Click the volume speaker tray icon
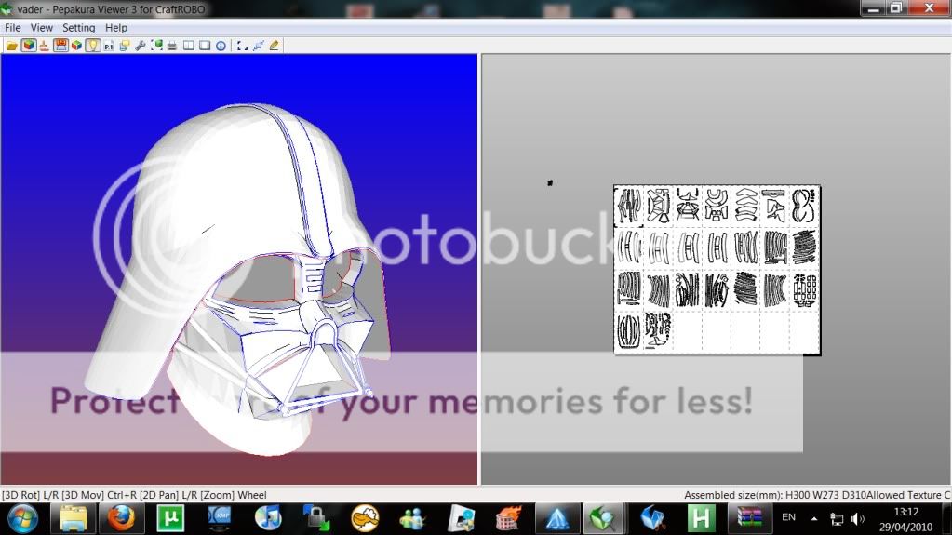This screenshot has height=535, width=952. tap(857, 518)
